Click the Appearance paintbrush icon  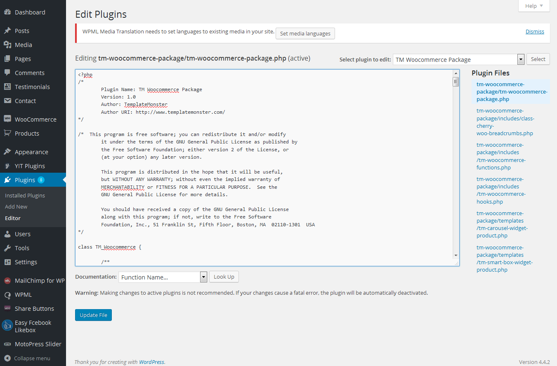pyautogui.click(x=7, y=152)
